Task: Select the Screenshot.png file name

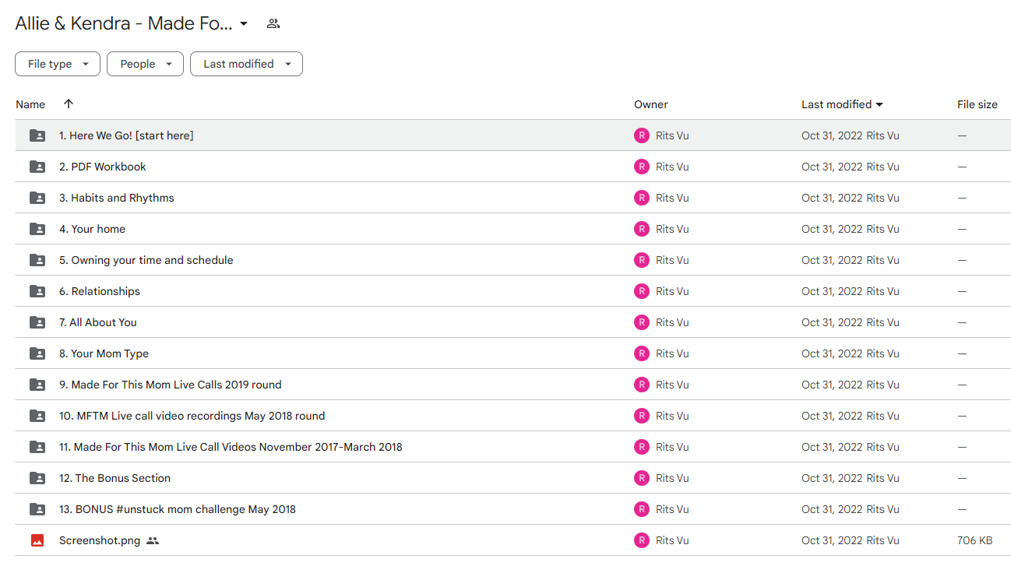Action: 100,540
